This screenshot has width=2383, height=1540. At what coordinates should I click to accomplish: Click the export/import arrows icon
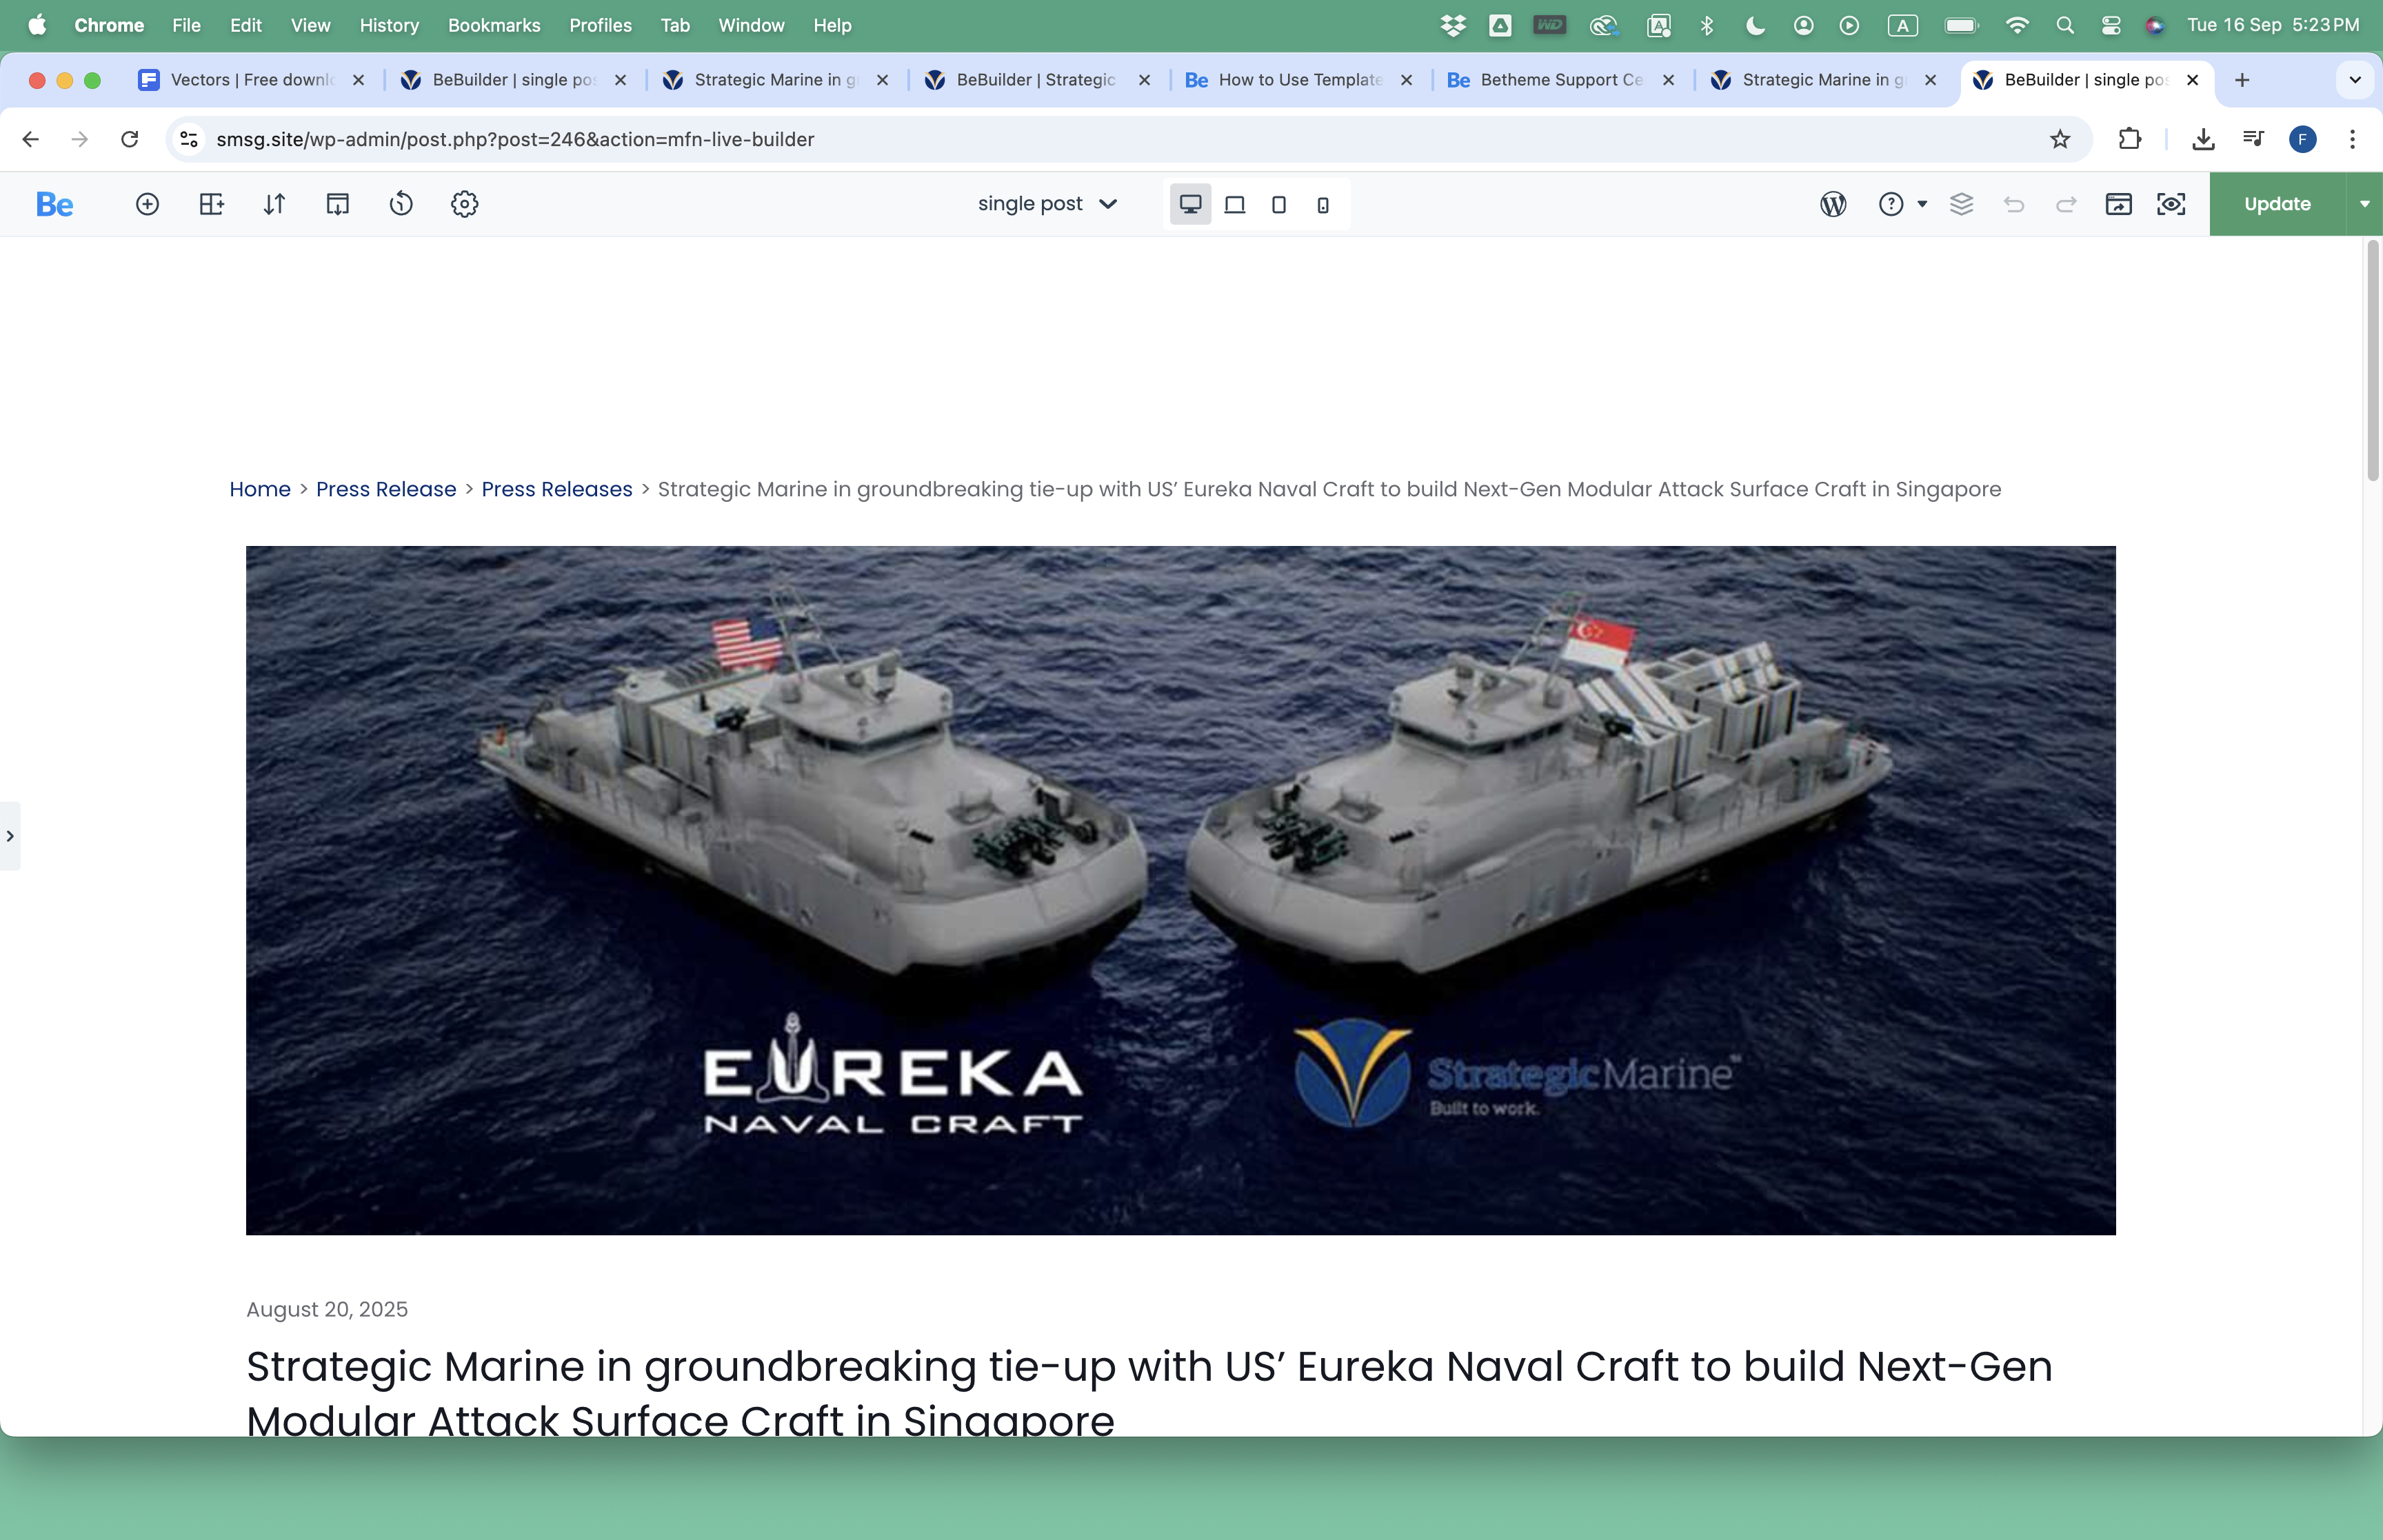click(274, 204)
